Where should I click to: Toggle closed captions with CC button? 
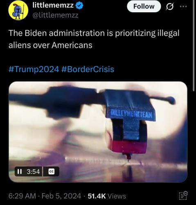(x=52, y=171)
